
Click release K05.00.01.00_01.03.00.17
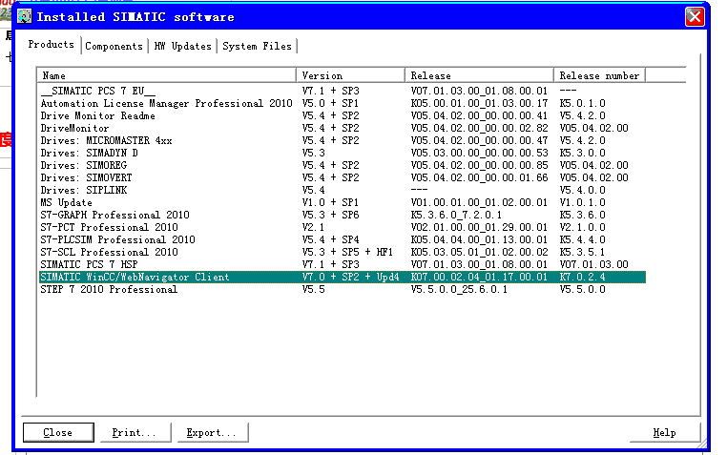click(479, 103)
